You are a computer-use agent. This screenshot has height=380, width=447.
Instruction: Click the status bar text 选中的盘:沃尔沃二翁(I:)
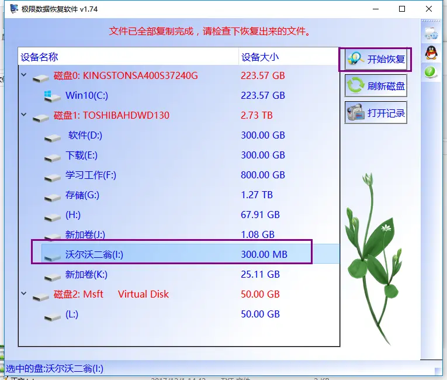tap(54, 368)
